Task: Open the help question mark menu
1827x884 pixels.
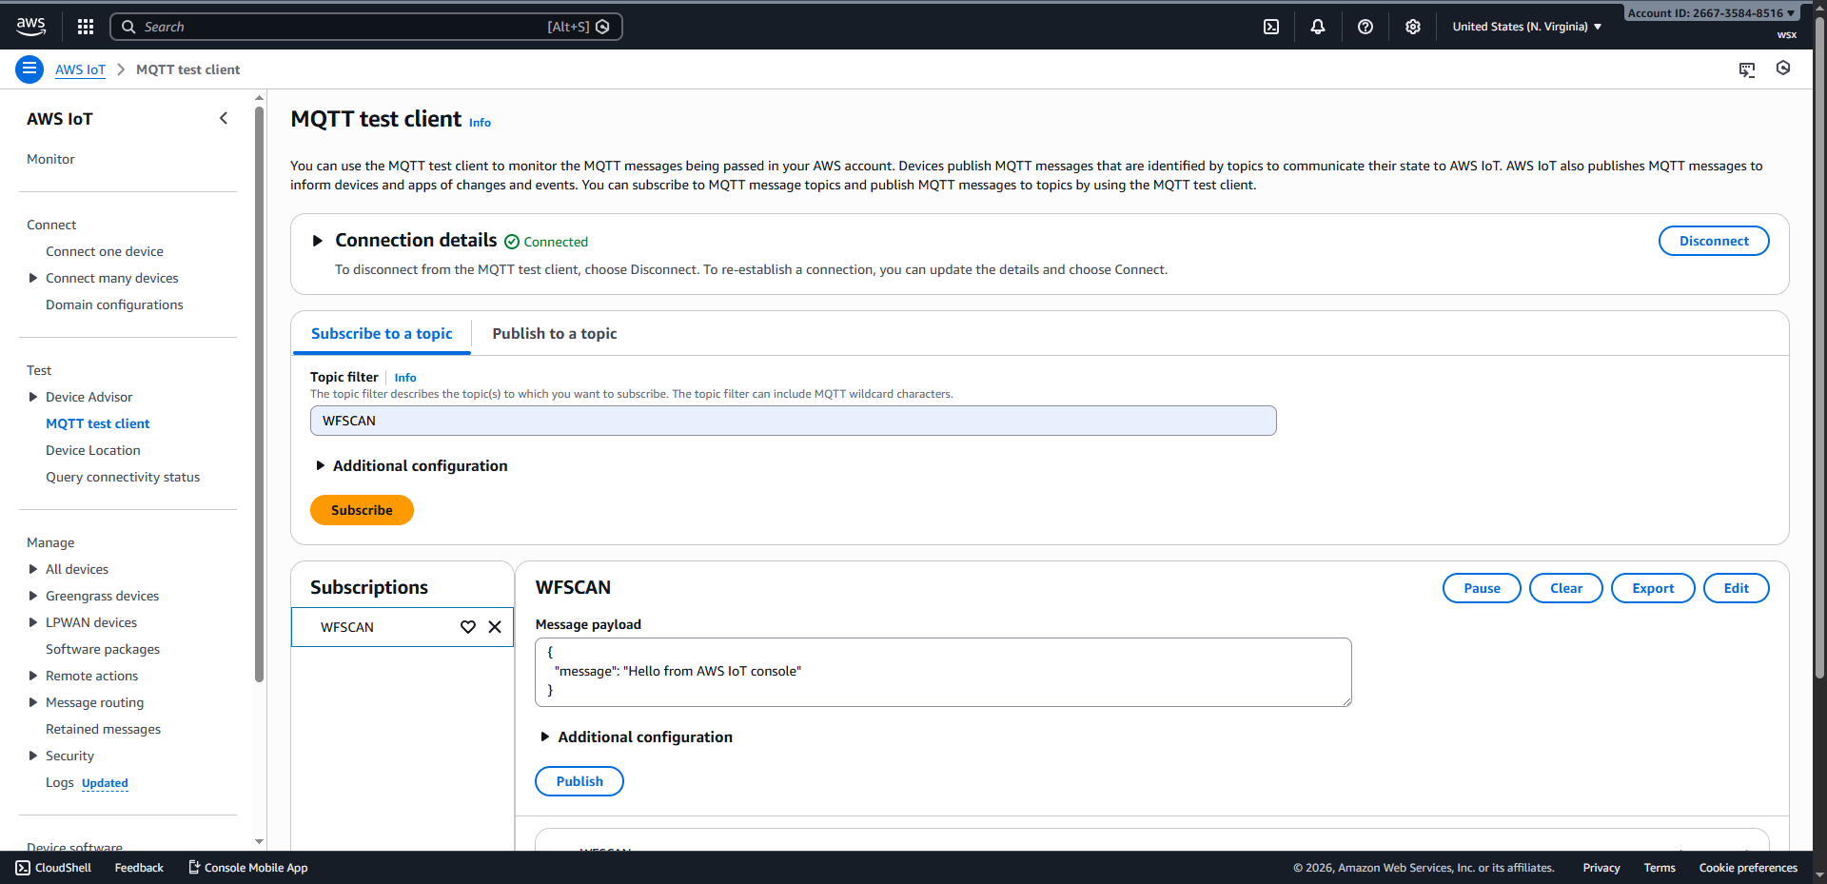Action: (1365, 27)
